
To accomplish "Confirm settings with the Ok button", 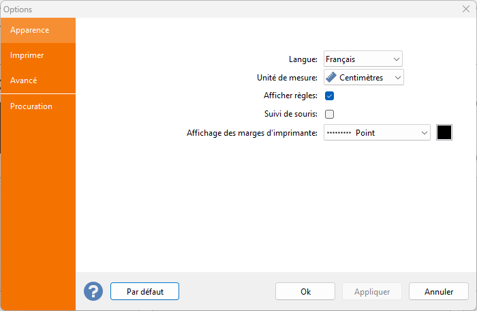I will (x=305, y=291).
